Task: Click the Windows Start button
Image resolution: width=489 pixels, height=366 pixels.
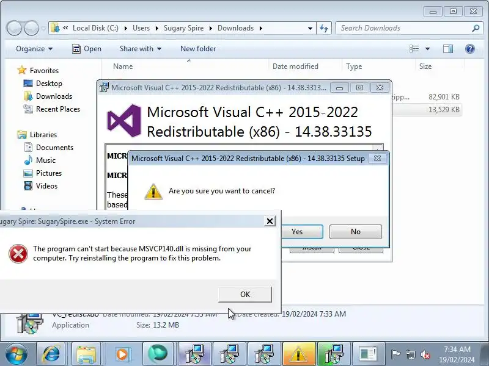Action: point(16,354)
